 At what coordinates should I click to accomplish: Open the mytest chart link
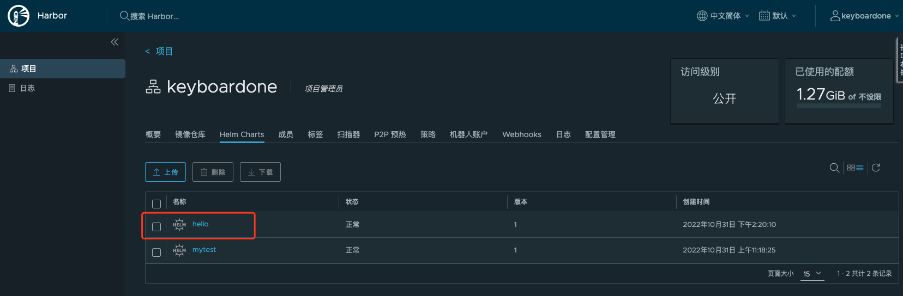pos(204,250)
